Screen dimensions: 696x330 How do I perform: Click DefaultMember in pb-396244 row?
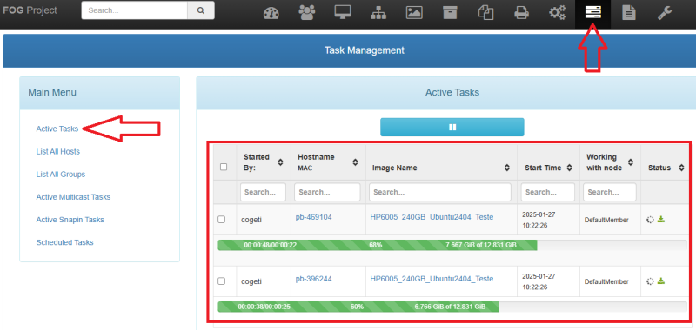click(x=606, y=281)
